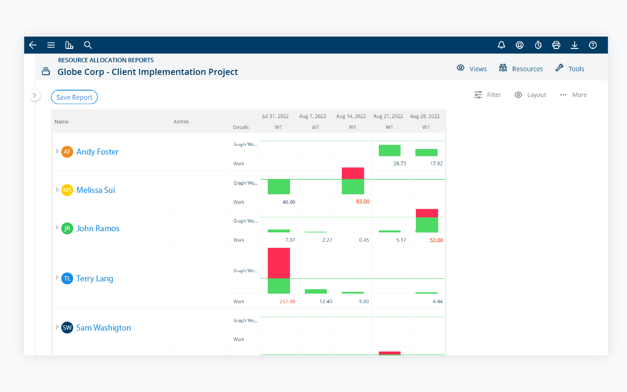Image resolution: width=627 pixels, height=392 pixels.
Task: Open the hamburger menu
Action: tap(51, 45)
